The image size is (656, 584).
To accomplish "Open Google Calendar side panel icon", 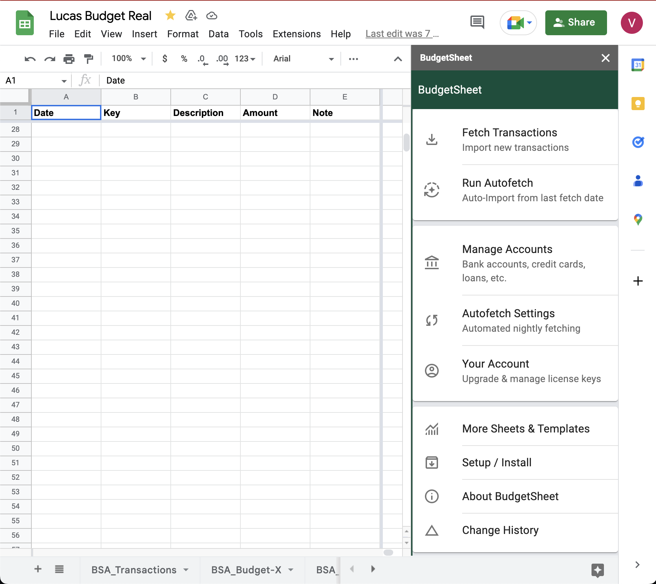I will (x=638, y=65).
